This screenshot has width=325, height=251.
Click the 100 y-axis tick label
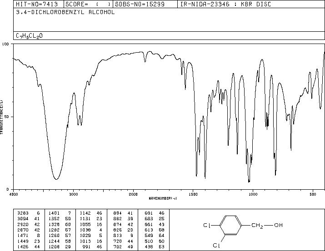(5, 44)
